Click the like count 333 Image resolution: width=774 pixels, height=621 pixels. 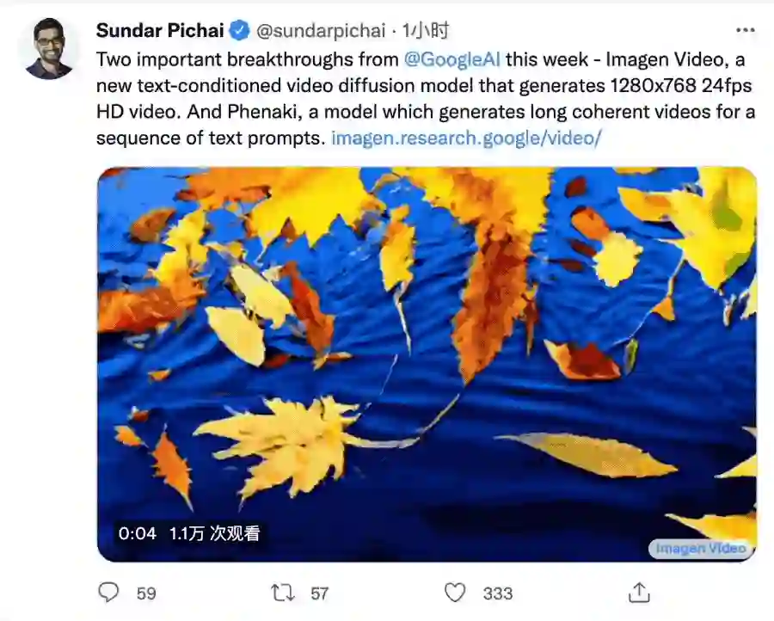497,593
